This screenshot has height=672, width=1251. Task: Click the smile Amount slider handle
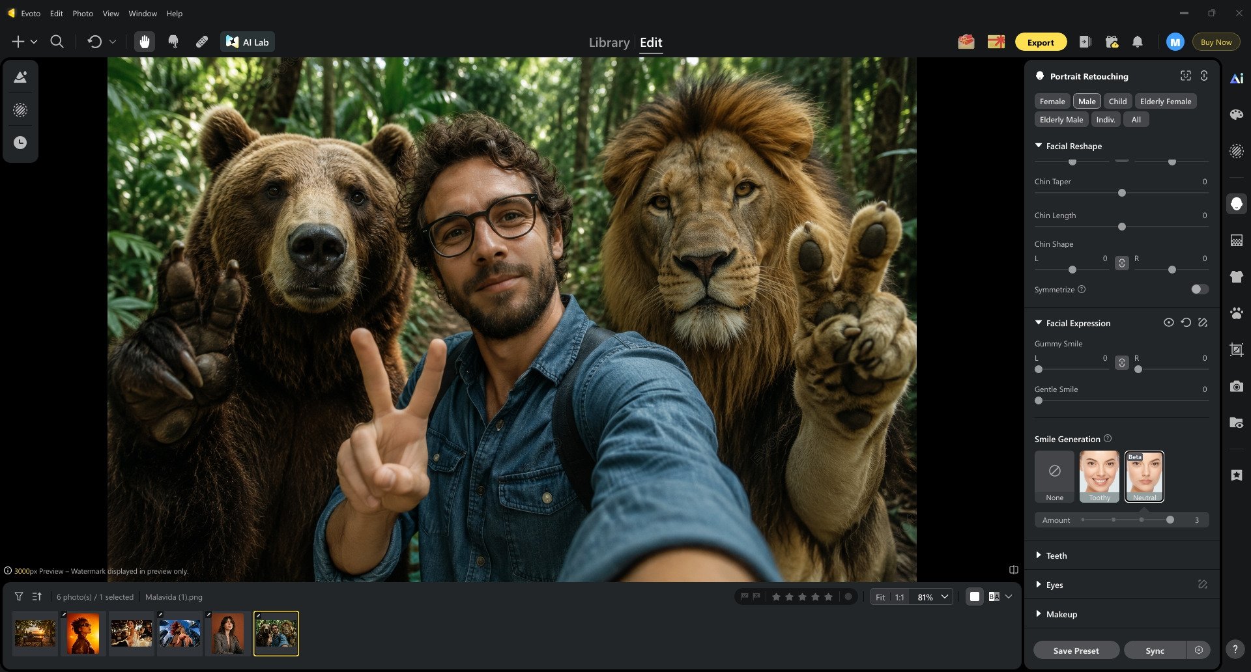point(1170,520)
